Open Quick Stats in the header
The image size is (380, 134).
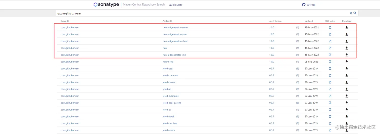pos(175,5)
